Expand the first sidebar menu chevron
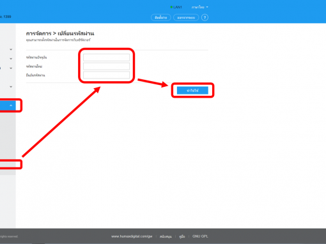The image size is (326, 244). click(x=11, y=49)
